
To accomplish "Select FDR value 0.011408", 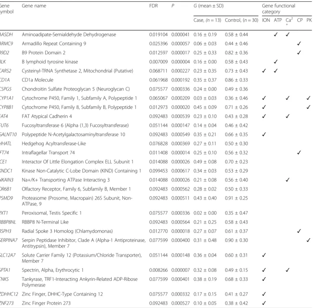I will pyautogui.click(x=158, y=153).
